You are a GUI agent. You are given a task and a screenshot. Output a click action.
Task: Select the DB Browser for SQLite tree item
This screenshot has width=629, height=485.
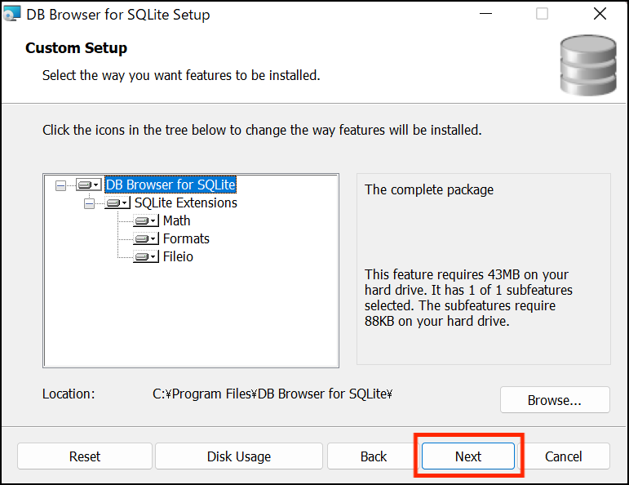[x=171, y=185]
